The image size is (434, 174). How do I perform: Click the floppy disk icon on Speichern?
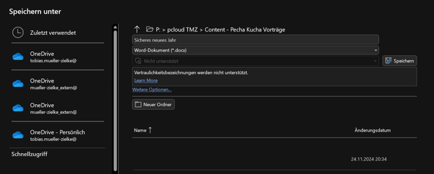pos(389,61)
